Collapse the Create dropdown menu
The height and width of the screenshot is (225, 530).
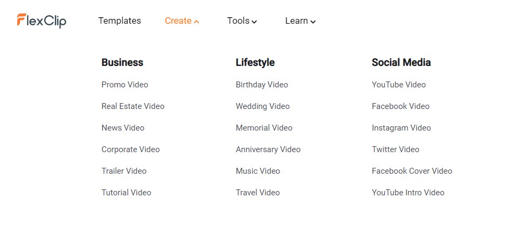pos(182,21)
